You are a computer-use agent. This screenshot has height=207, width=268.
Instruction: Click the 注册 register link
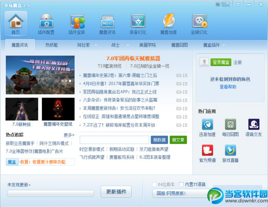238,62
